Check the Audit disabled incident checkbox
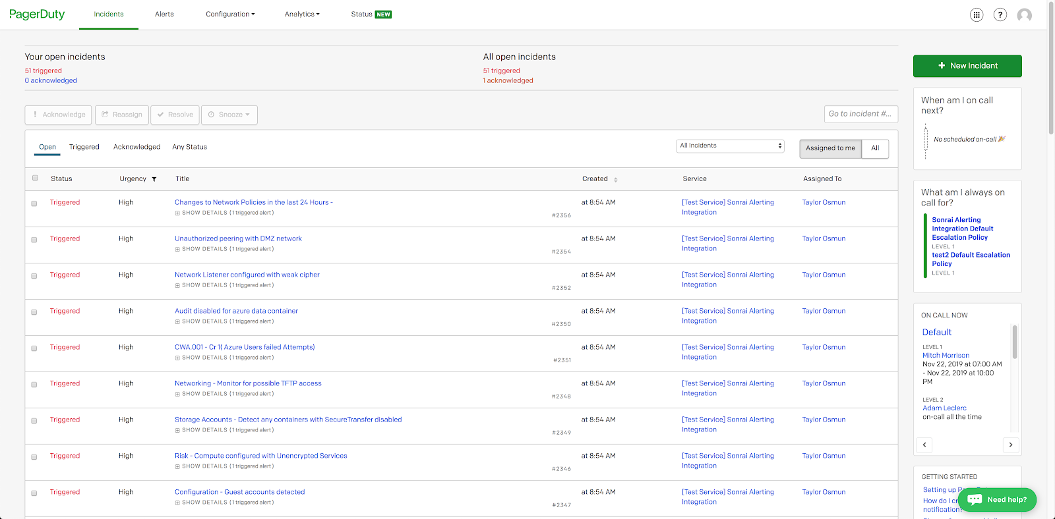This screenshot has width=1055, height=519. (34, 312)
